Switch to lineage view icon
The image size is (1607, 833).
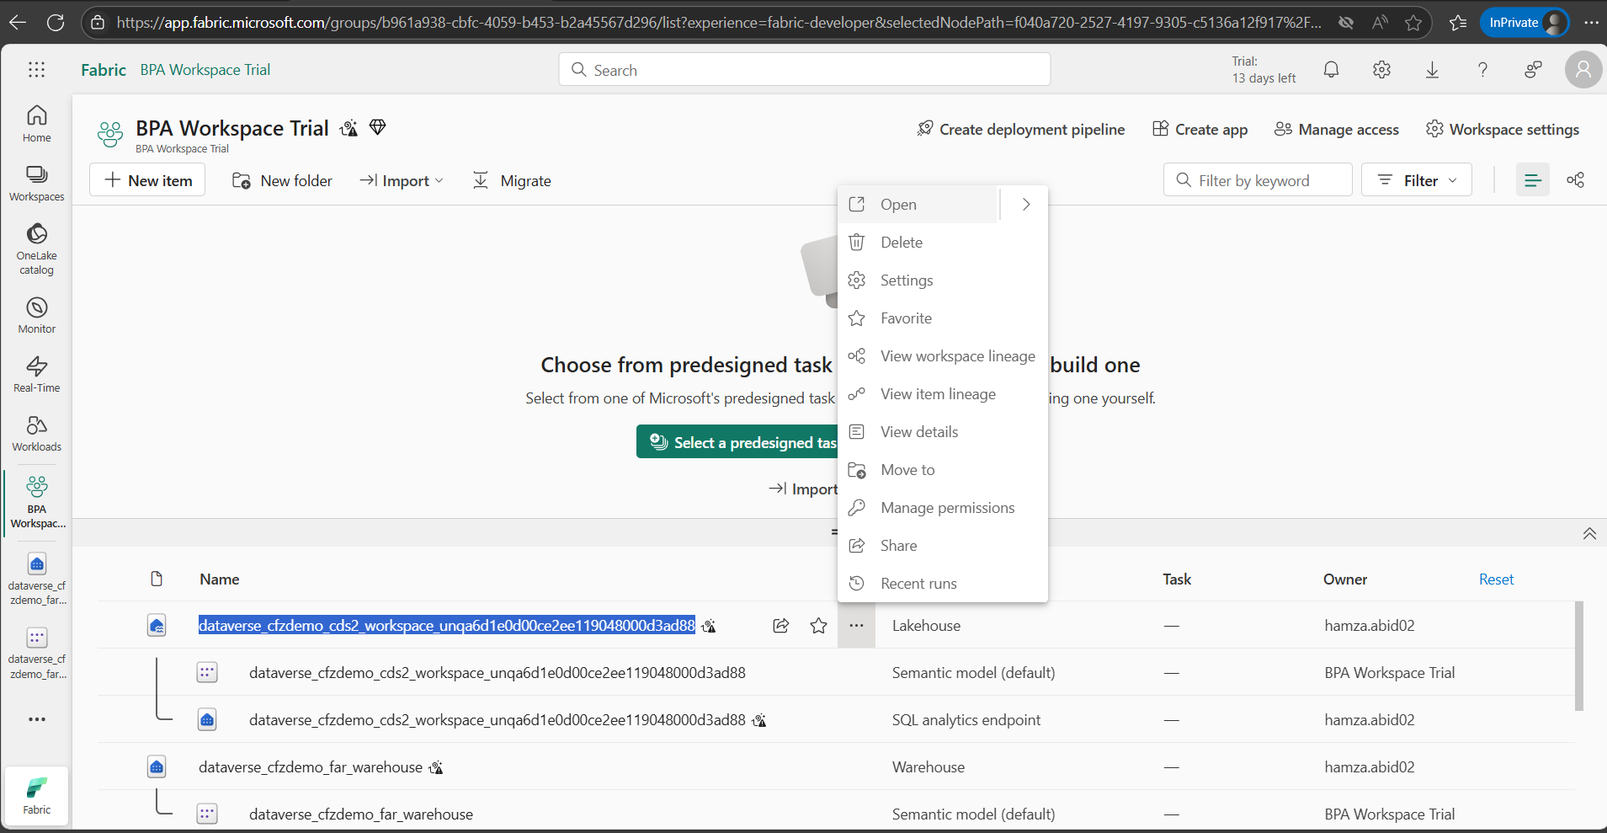tap(1575, 180)
